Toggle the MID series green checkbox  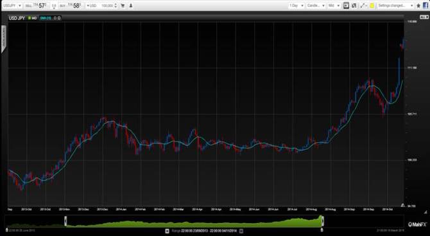30,18
